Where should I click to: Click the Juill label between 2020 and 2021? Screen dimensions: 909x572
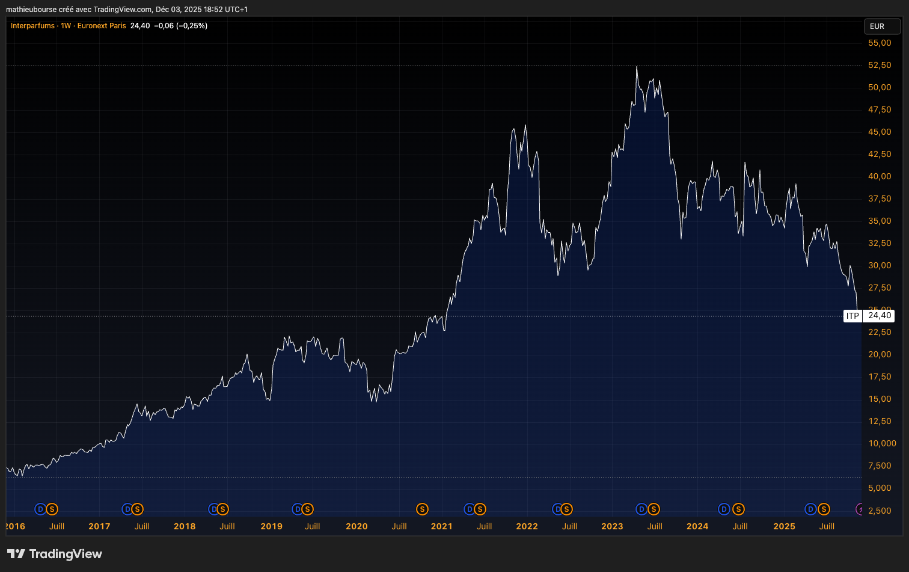pyautogui.click(x=399, y=526)
